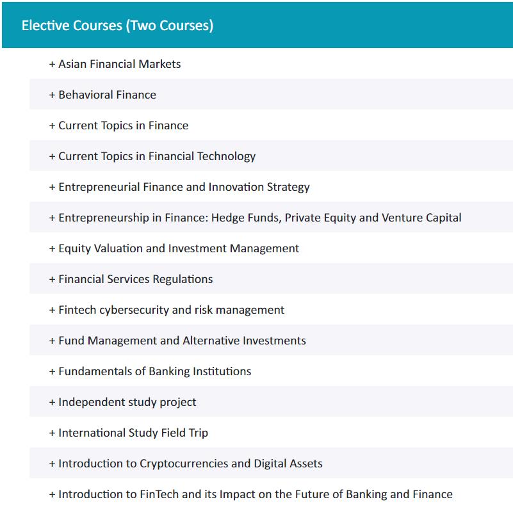Open Current Topics in Finance details
513x509 pixels.
123,125
